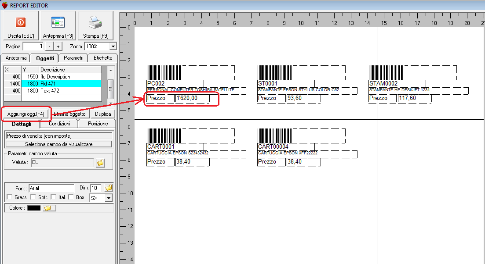Click the 'Prezzo di vendita (con imposte)' field
The height and width of the screenshot is (264, 485).
pos(59,136)
